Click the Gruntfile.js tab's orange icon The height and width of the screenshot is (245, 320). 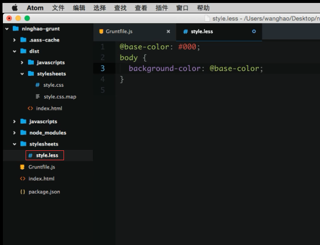pos(101,32)
